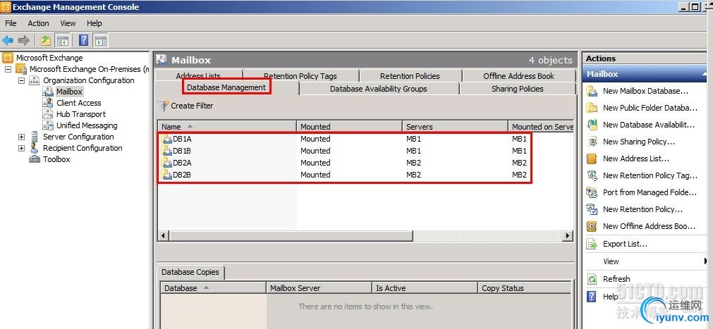This screenshot has height=329, width=713.
Task: Toggle the action pane toolbar icon
Action: pos(100,40)
